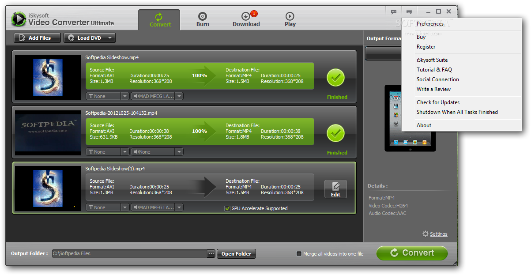Click Video Codec:H264 detail text
Viewport: 531px width, 275px height.
pos(389,206)
